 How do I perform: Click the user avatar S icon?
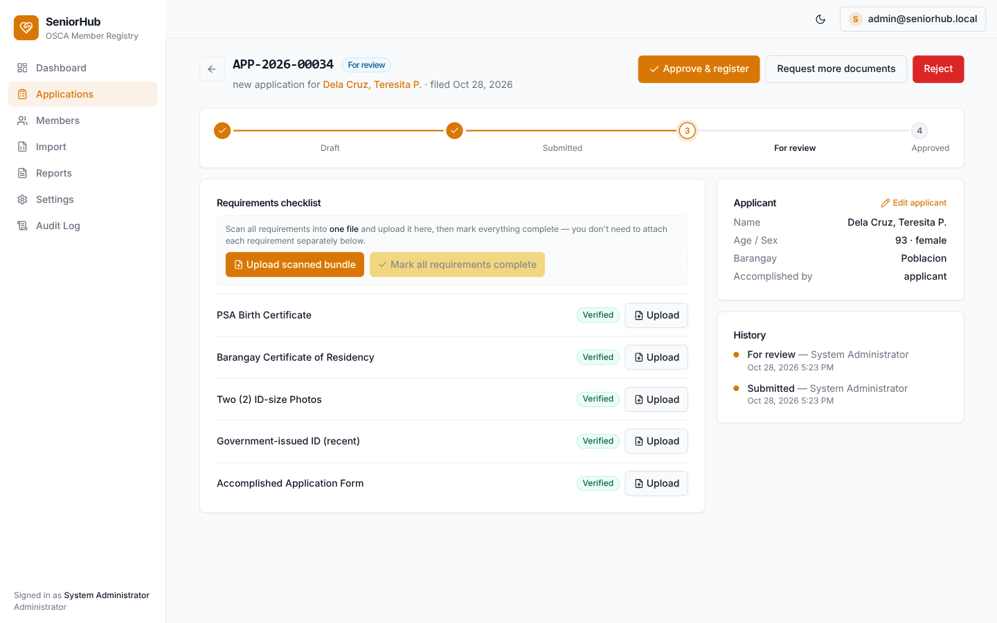click(x=856, y=19)
